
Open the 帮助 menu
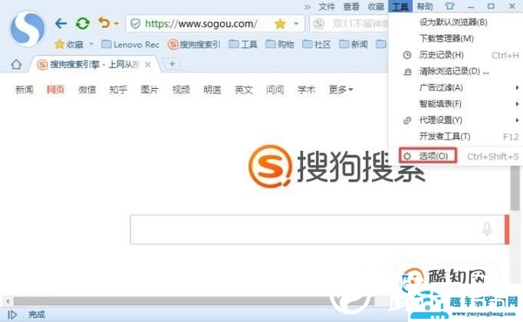tap(425, 6)
